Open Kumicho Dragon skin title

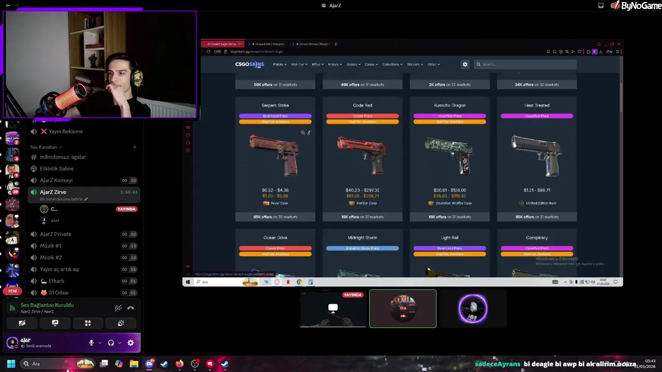click(x=450, y=105)
